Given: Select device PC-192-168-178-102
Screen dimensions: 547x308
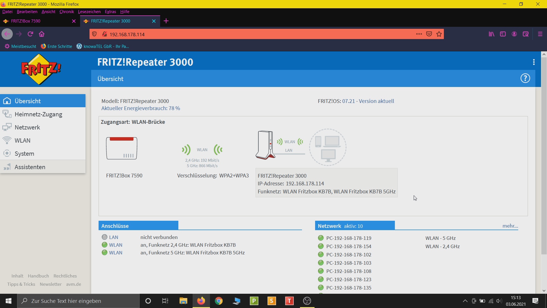Looking at the screenshot, I should pyautogui.click(x=349, y=255).
